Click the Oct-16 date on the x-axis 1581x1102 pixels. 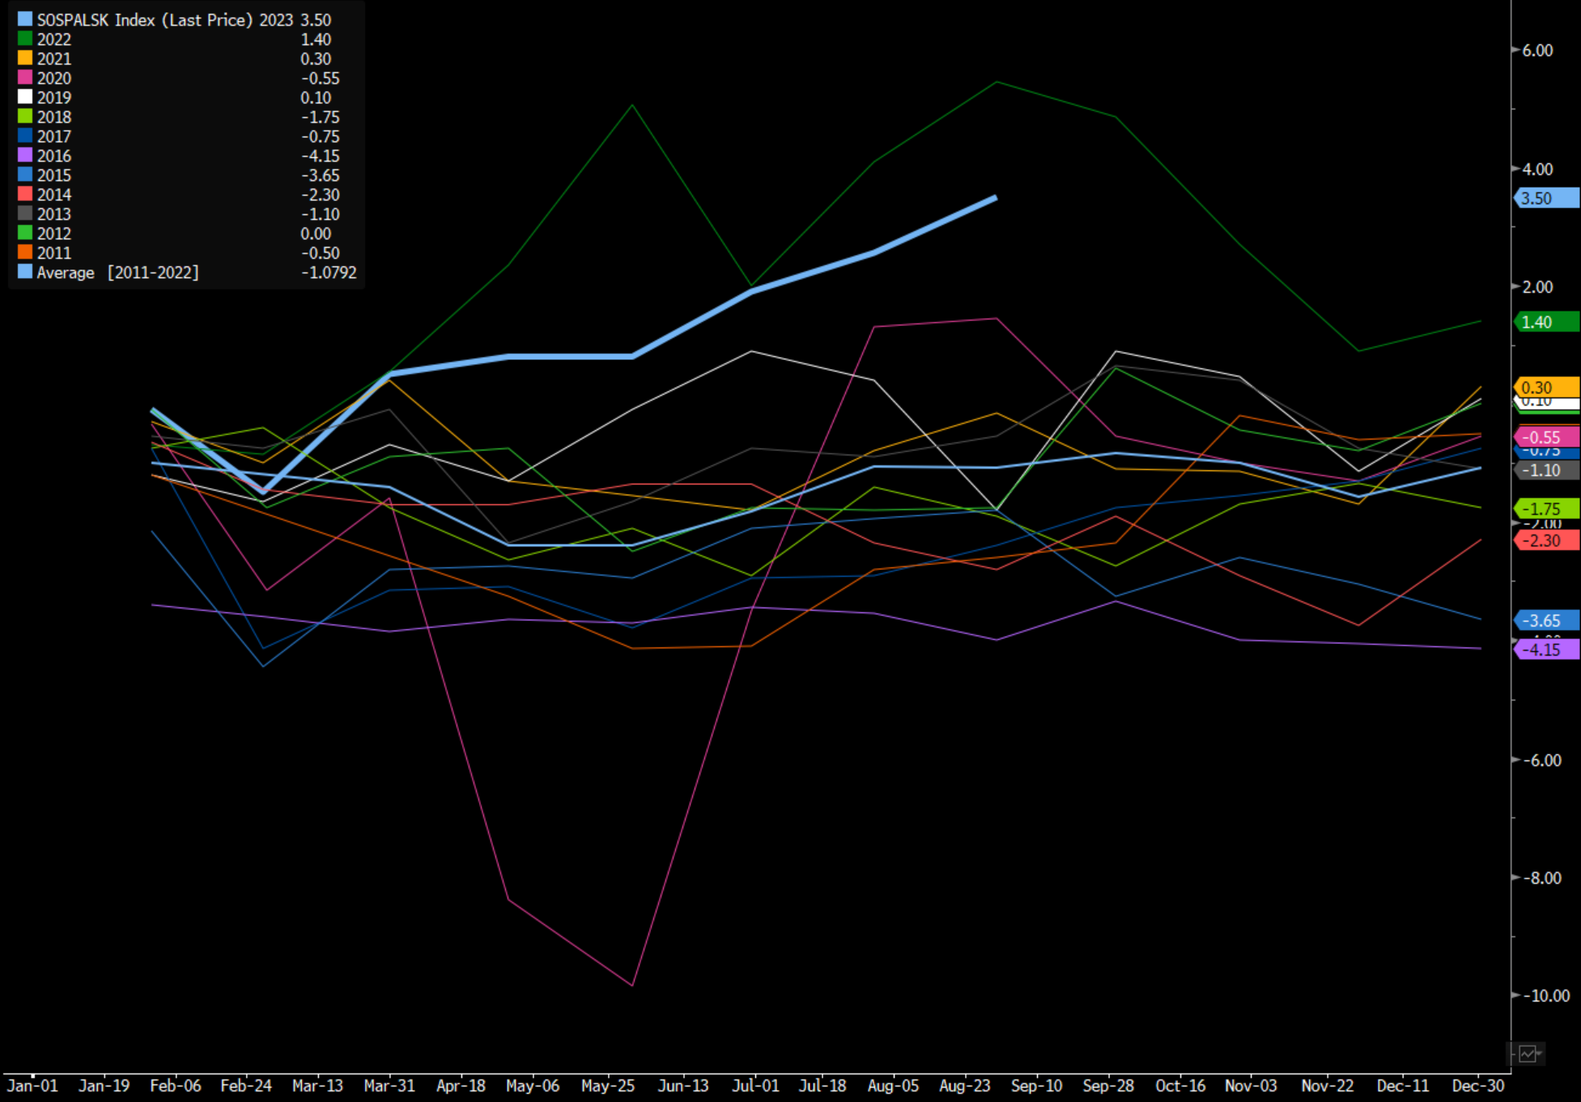coord(1180,1086)
